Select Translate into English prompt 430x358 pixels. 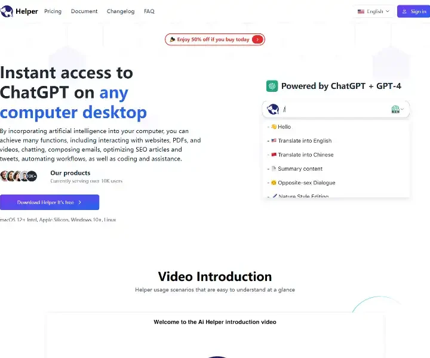336,141
